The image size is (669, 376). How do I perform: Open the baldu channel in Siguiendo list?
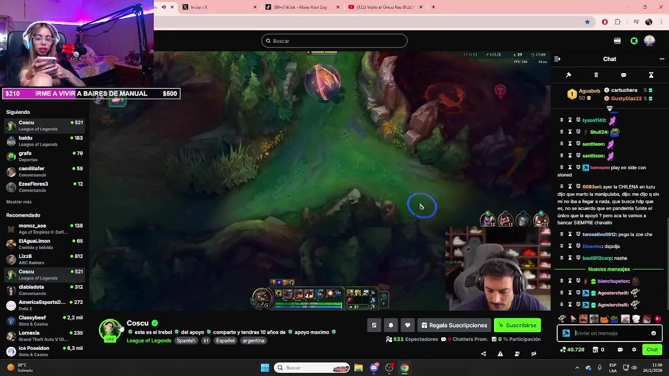point(44,141)
